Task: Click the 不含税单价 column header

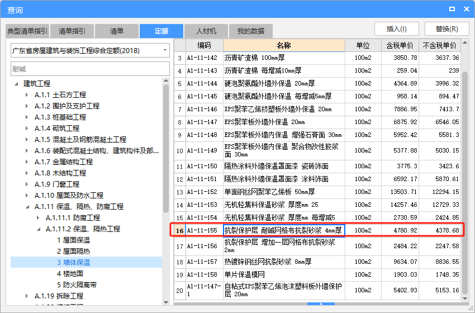Action: [440, 45]
